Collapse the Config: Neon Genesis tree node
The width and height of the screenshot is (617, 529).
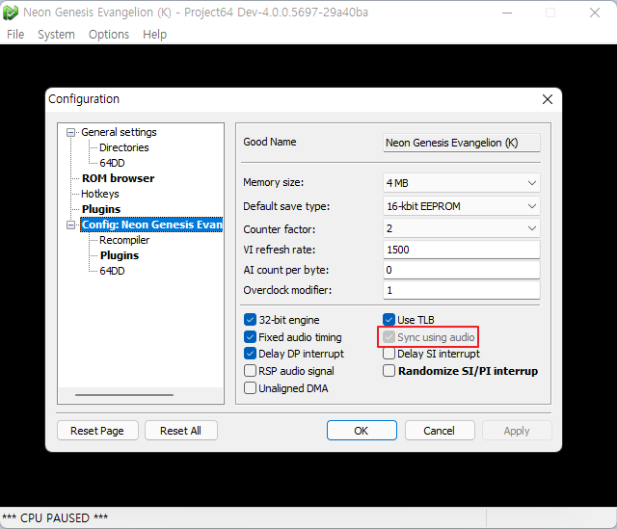pos(70,225)
